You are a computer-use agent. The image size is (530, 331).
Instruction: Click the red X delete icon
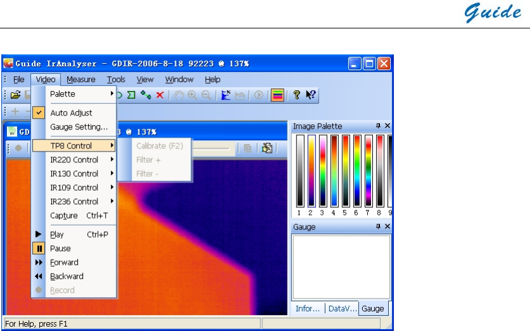point(160,95)
